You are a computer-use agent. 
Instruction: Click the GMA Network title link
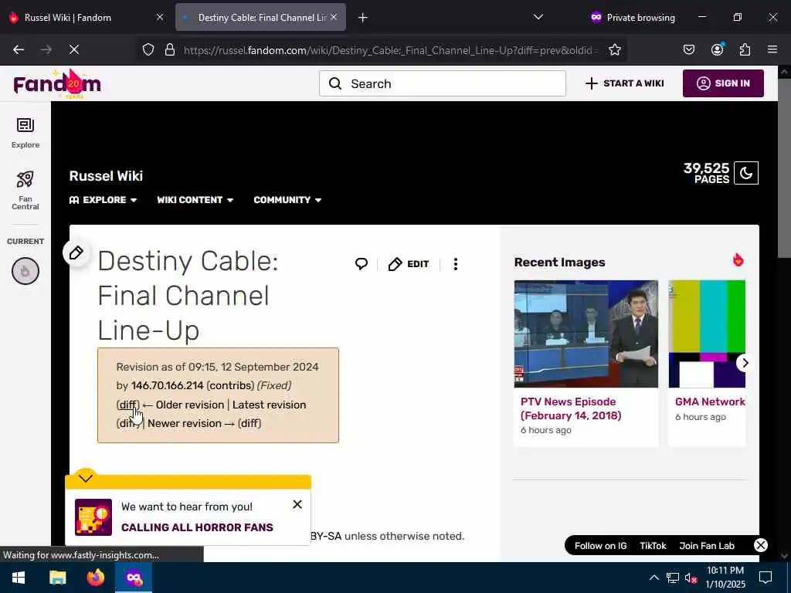(710, 402)
